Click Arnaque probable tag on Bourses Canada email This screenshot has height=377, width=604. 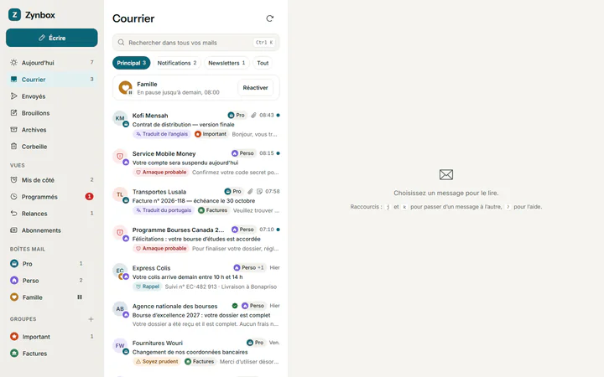(x=161, y=248)
